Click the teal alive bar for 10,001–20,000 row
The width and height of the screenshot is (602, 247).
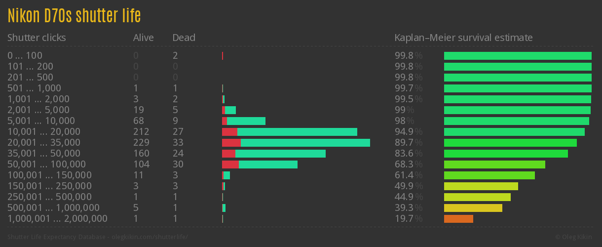pos(297,132)
